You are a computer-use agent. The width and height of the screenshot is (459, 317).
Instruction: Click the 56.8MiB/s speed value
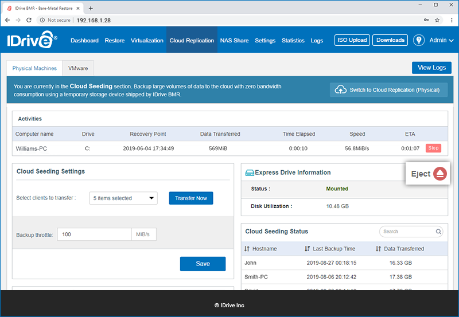click(357, 148)
